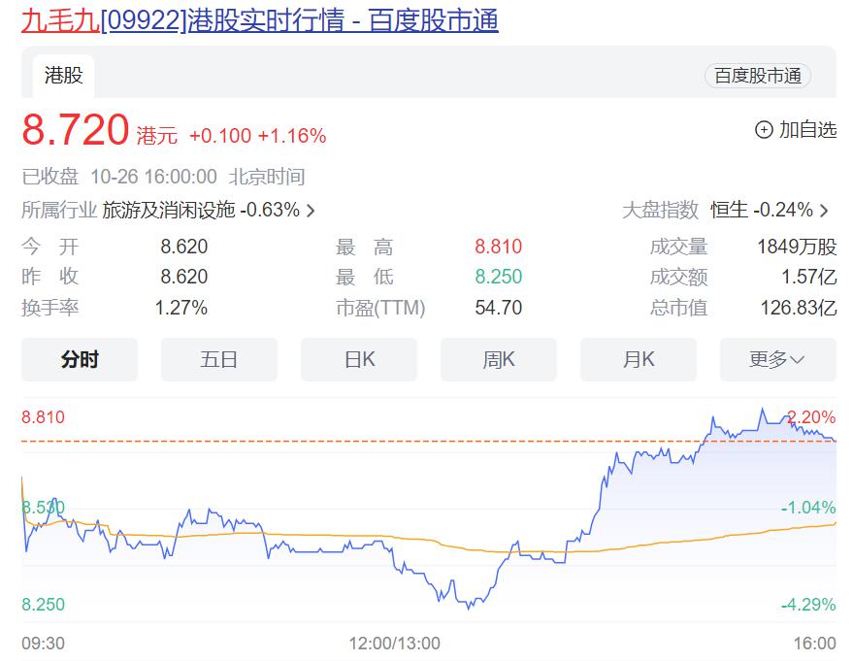The height and width of the screenshot is (661, 853).
Task: Expand industry details chevron after -0.63%
Action: [311, 211]
